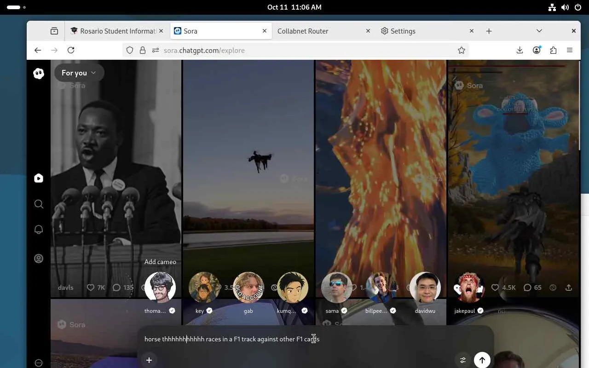Viewport: 589px width, 368px height.
Task: List all tabs with the chevron
Action: click(539, 31)
